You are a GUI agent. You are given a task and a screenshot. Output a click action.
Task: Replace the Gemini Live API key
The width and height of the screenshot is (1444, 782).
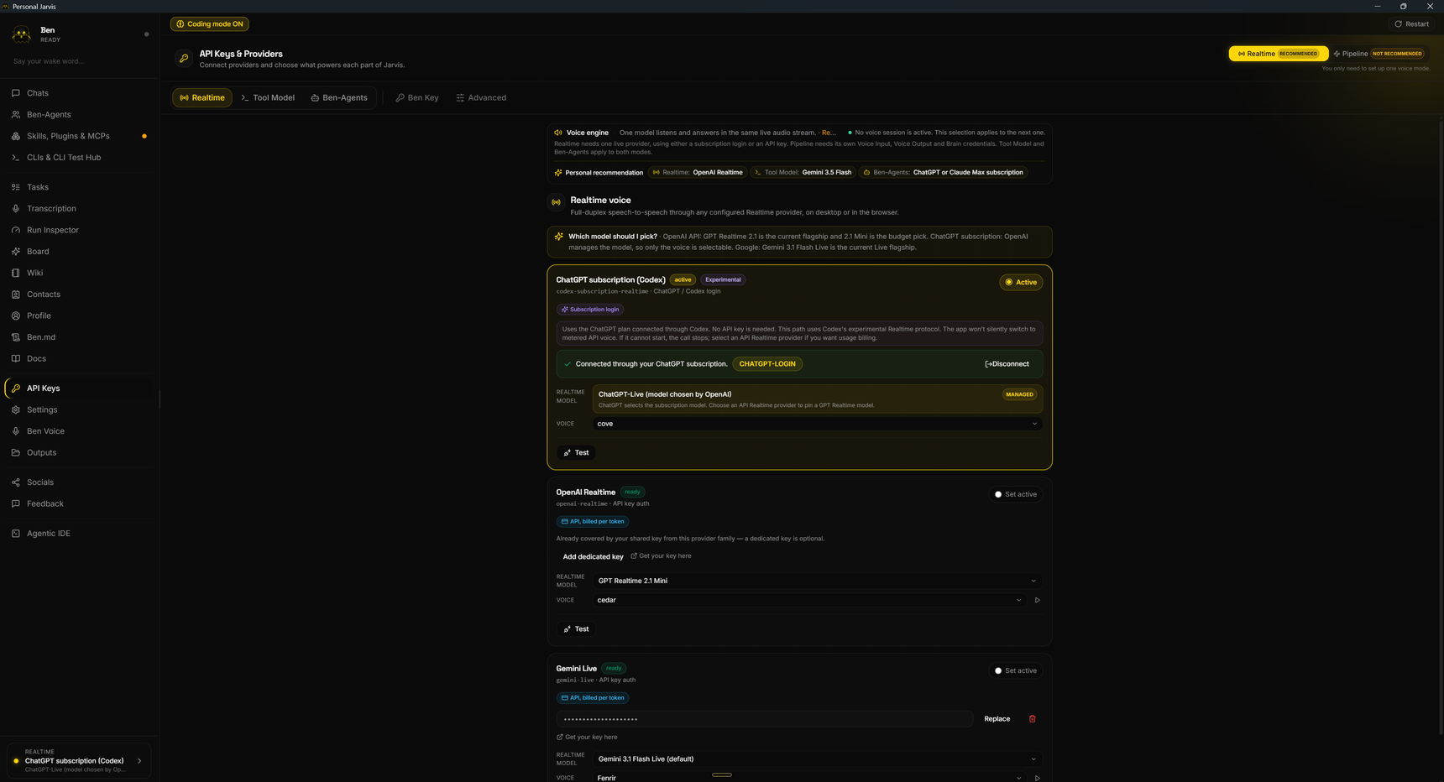[x=997, y=719]
